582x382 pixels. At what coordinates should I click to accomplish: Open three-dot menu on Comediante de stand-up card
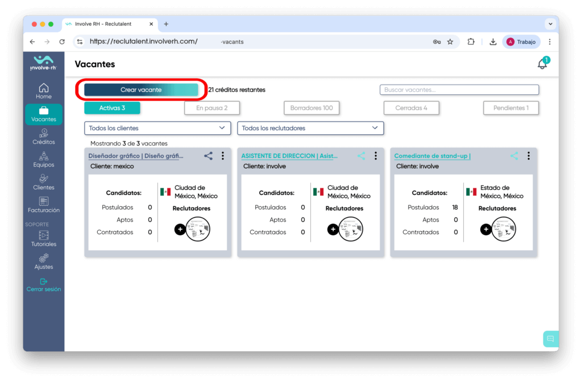click(x=529, y=156)
